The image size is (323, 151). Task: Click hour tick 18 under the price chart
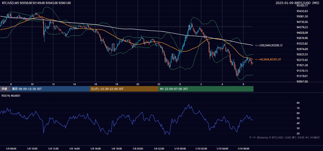click(117, 84)
